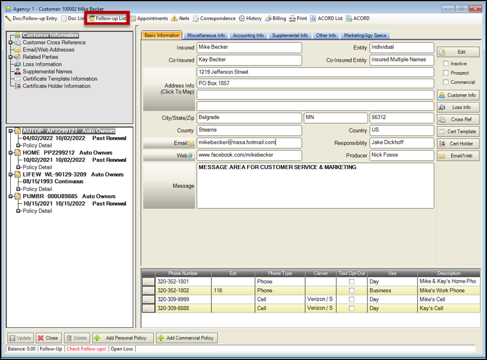Open row button for 320-309-8888

tap(148, 308)
